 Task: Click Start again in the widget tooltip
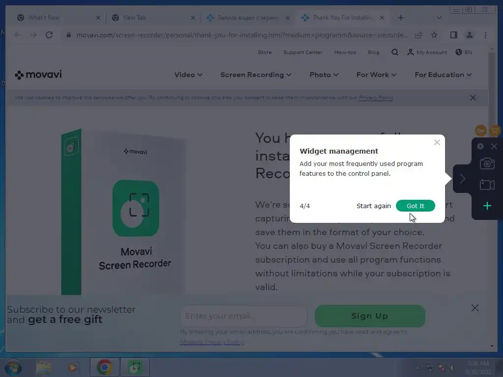click(373, 206)
